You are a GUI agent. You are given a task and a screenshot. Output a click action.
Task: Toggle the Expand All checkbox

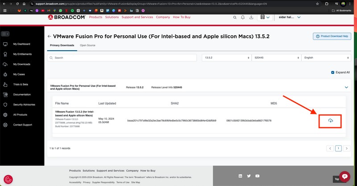332,73
